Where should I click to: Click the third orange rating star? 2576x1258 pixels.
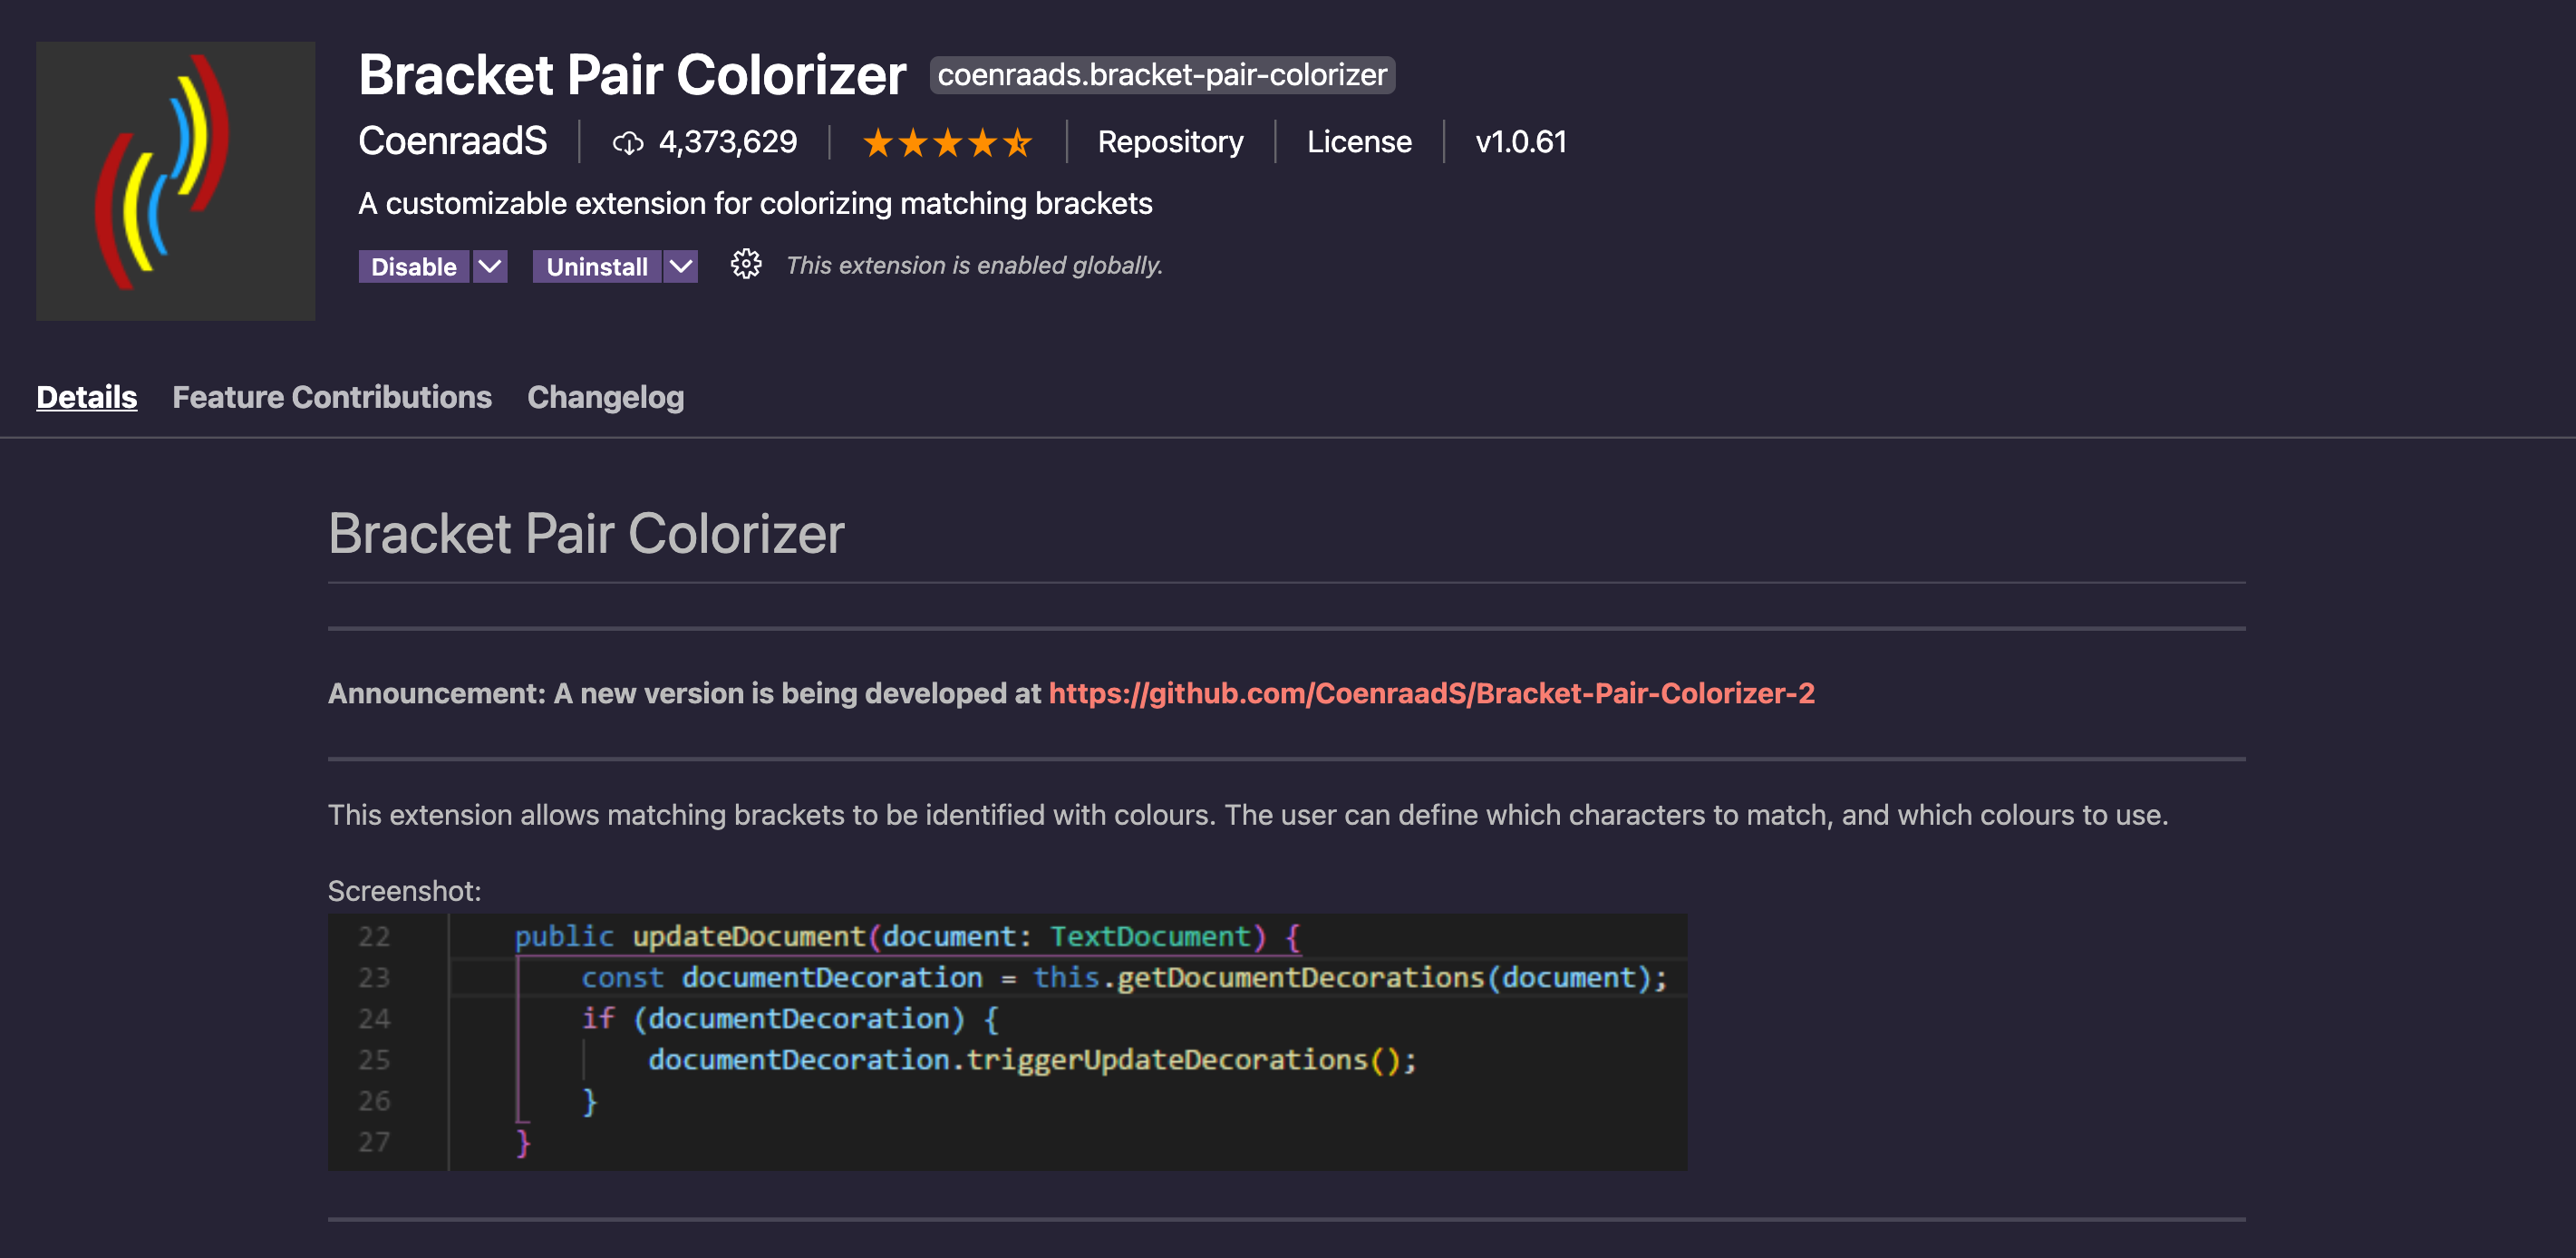947,143
